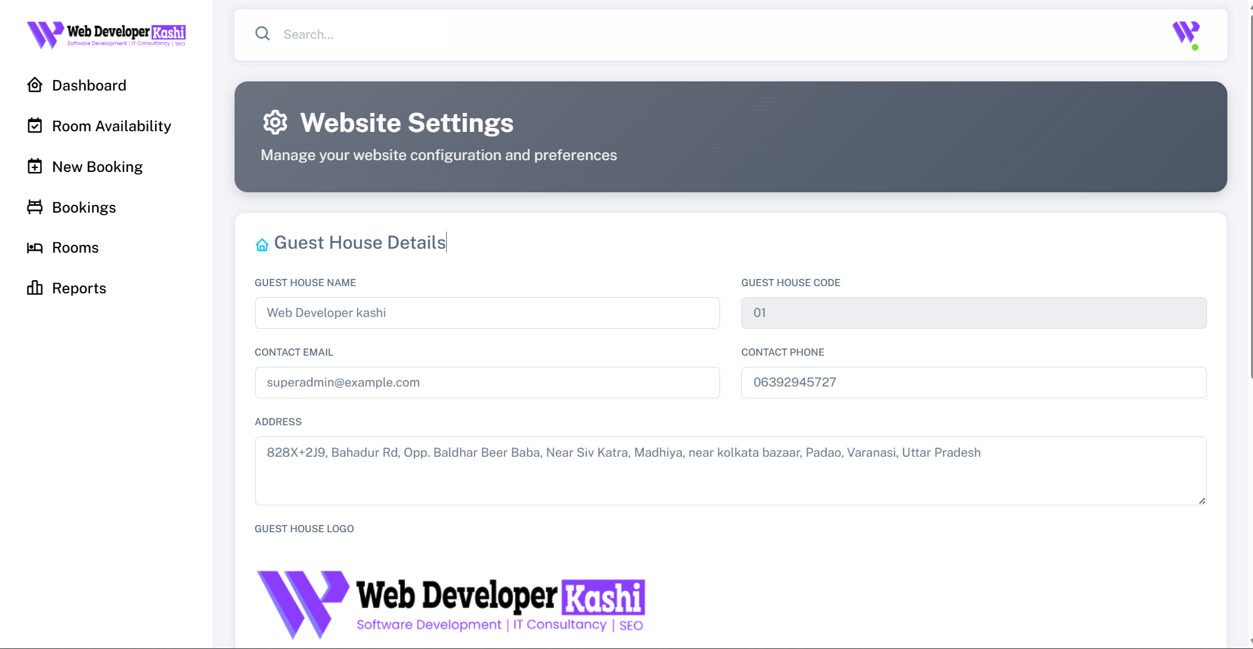Click the Dashboard home icon

pyautogui.click(x=35, y=85)
